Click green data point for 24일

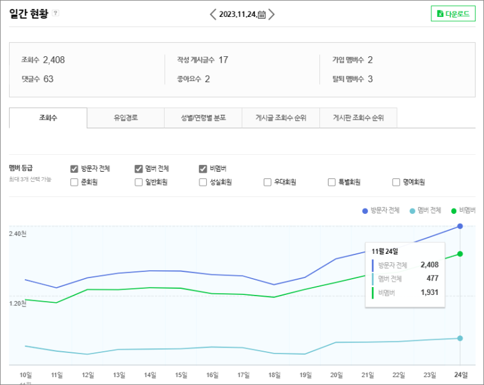click(460, 254)
